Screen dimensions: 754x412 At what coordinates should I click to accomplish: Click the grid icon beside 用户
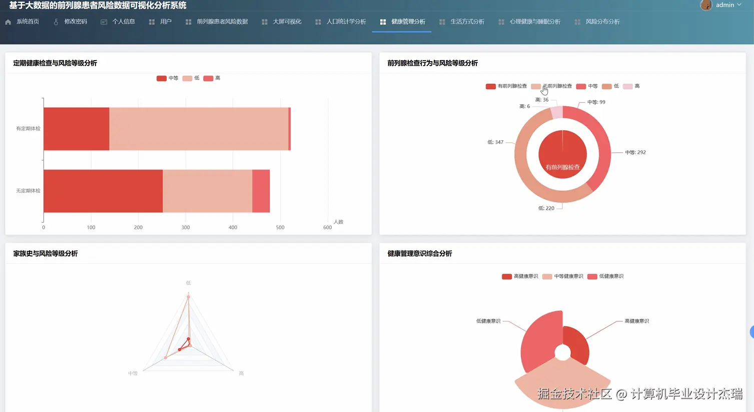pos(152,22)
